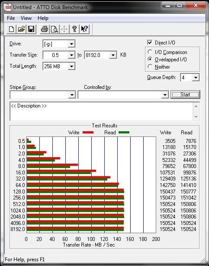Select the Overlapped I/O radio button

[x=150, y=59]
